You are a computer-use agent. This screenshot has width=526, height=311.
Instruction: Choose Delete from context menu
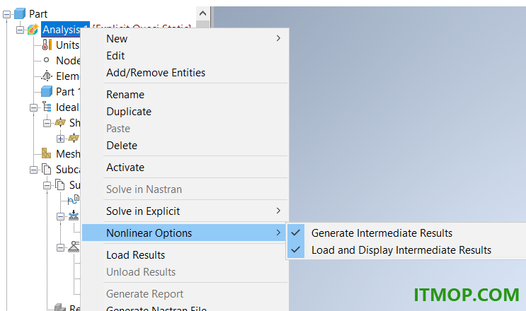185,146
